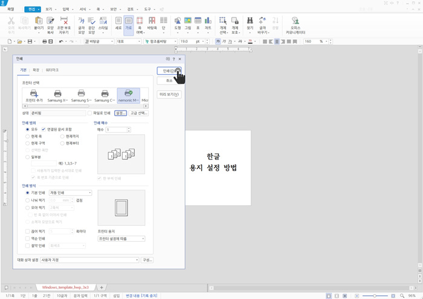Click the 고급 선택... button
423x299 pixels.
pos(138,113)
